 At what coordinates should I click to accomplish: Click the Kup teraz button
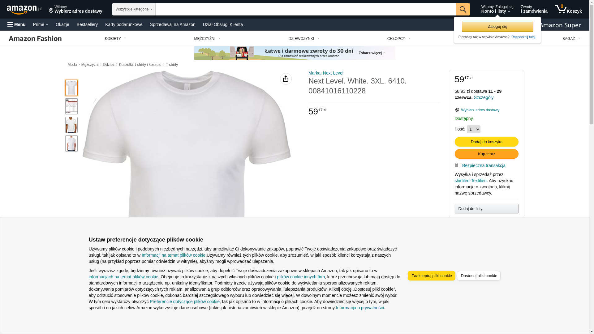pos(486,154)
